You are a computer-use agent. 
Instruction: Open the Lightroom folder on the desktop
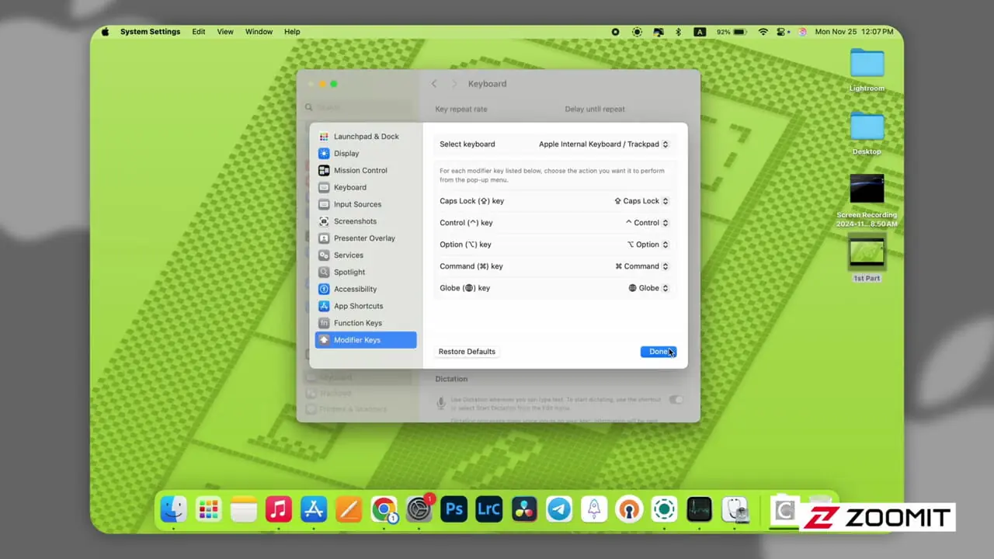(x=867, y=70)
